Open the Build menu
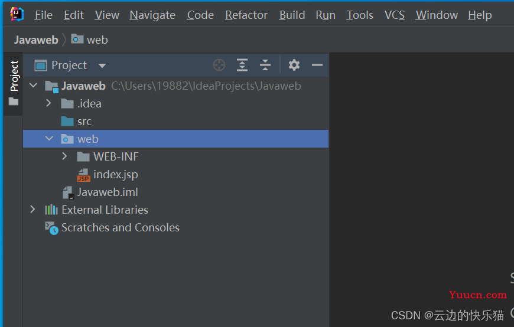Viewport: 514px width, 327px height. coord(292,15)
